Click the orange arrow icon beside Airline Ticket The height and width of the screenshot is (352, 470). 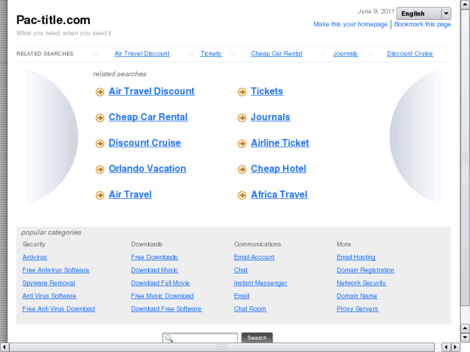point(242,143)
